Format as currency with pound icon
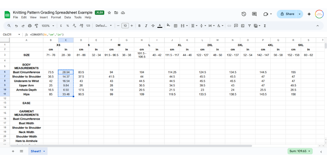The height and width of the screenshot is (163, 327). tap(61, 26)
